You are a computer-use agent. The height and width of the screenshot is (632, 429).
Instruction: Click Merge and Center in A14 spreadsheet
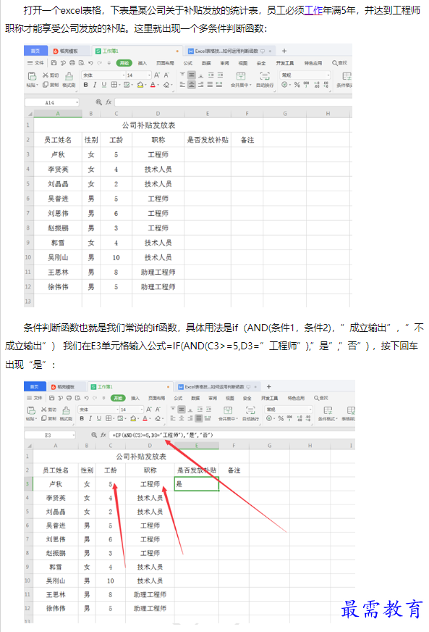click(241, 80)
